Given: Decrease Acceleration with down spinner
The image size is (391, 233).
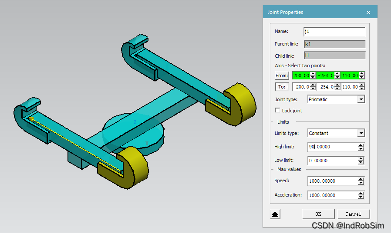Looking at the screenshot, I should [x=361, y=197].
